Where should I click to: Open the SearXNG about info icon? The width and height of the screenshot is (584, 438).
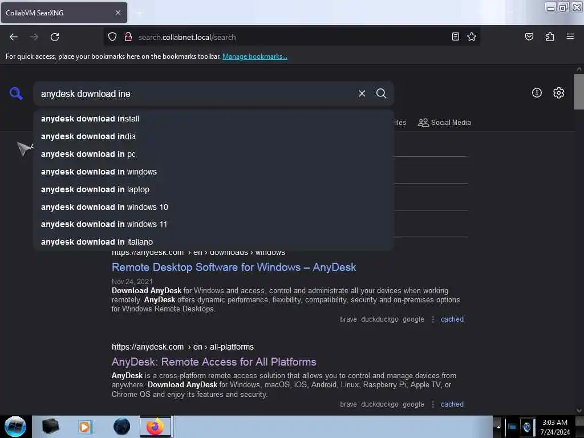pyautogui.click(x=537, y=93)
